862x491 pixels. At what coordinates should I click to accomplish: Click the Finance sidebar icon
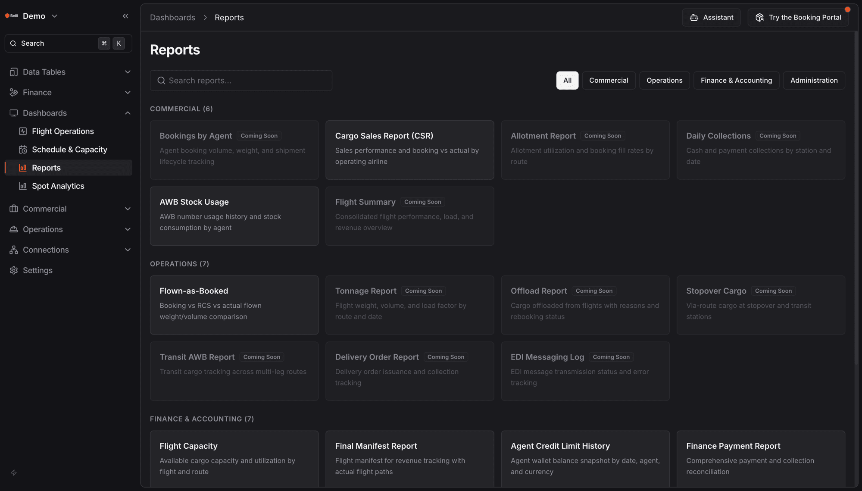coord(14,92)
